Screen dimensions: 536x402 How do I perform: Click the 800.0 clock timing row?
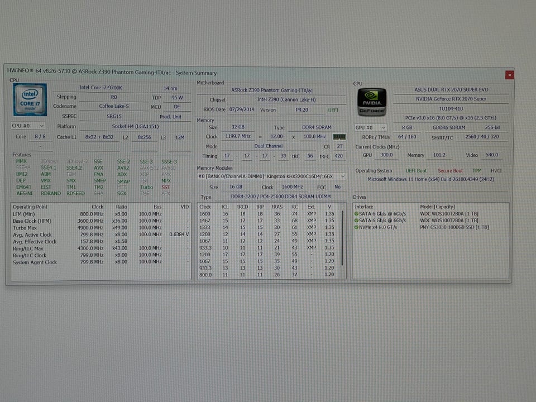pos(269,275)
